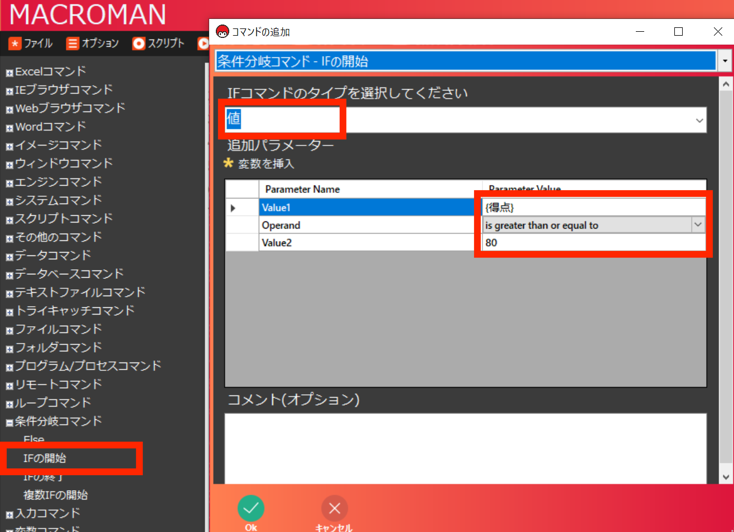Select 入力コマンド in the command tree
The width and height of the screenshot is (734, 532).
tap(47, 513)
